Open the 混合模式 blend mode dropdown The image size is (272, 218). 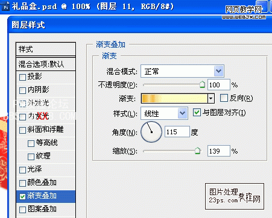[x=219, y=71]
